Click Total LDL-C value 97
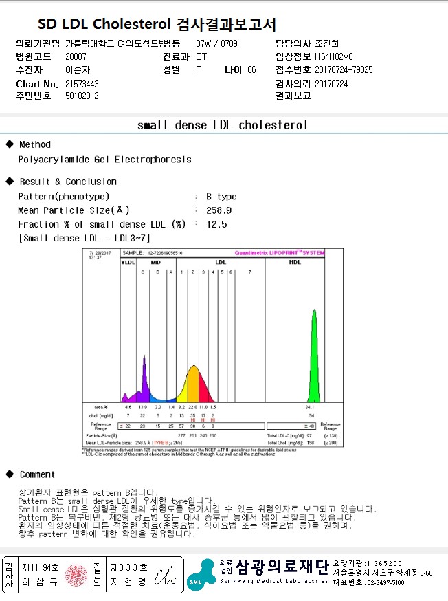448x601 pixels. pyautogui.click(x=309, y=436)
